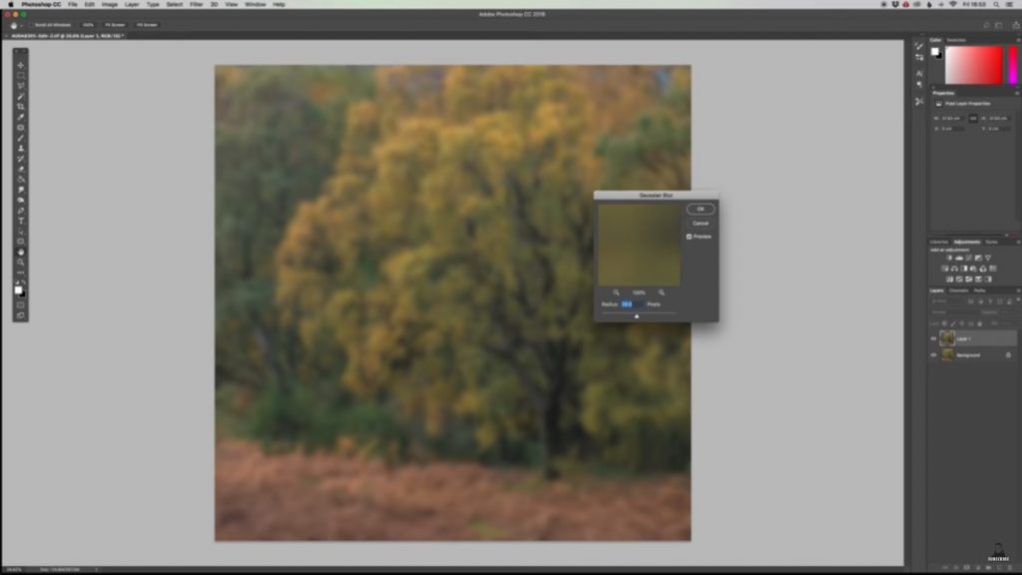The image size is (1022, 575).
Task: Click OK in the Gaussian Blur dialog
Action: [x=701, y=209]
